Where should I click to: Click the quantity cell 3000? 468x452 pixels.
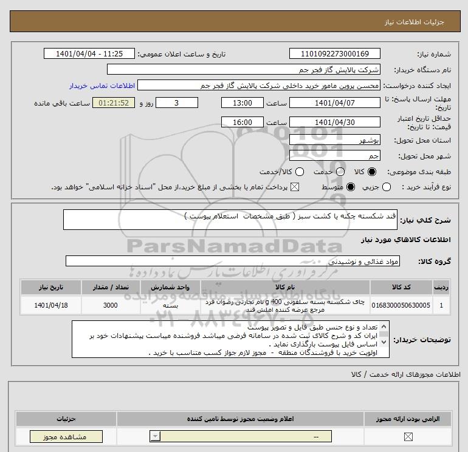click(x=111, y=305)
